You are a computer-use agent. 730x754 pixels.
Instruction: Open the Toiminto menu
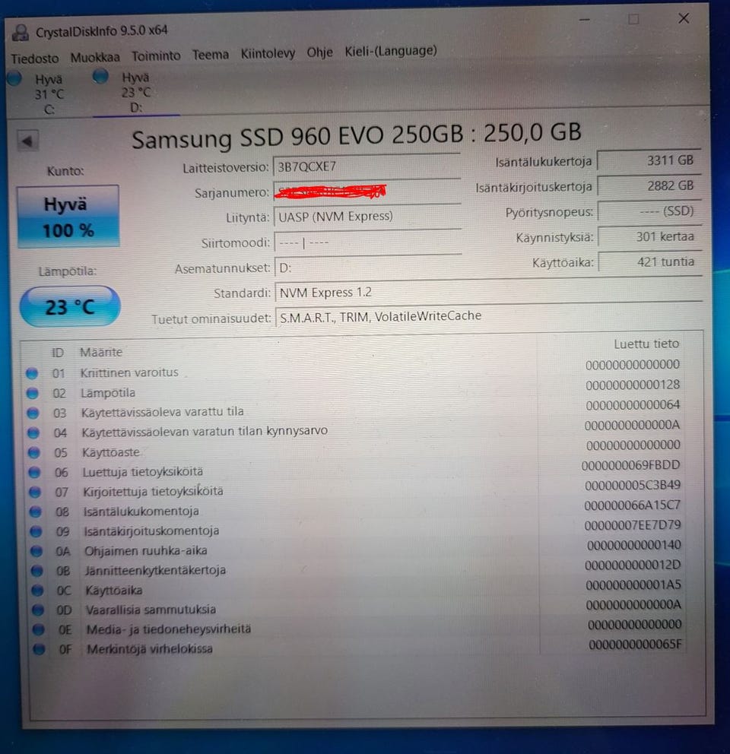tap(156, 55)
